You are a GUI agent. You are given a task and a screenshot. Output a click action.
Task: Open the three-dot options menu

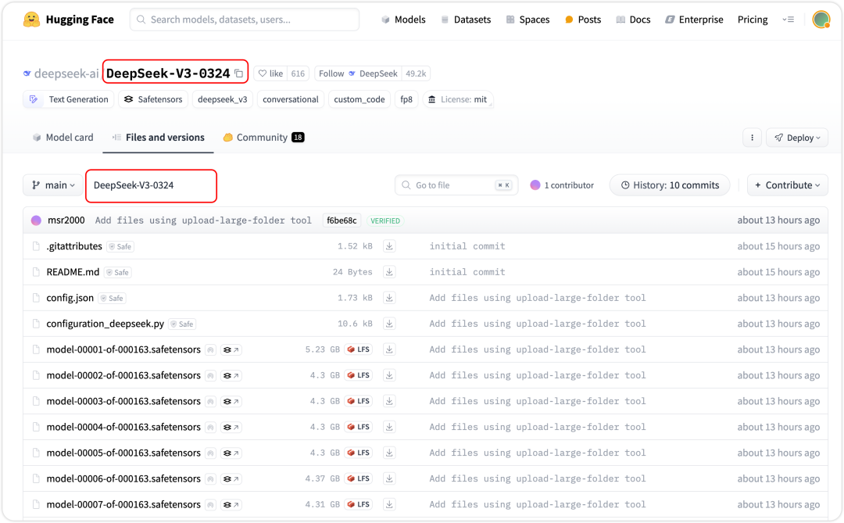point(751,137)
